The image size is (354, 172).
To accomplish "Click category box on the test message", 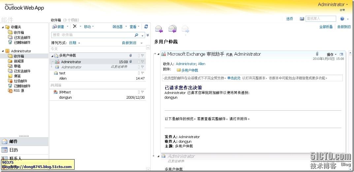I will 139,73.
